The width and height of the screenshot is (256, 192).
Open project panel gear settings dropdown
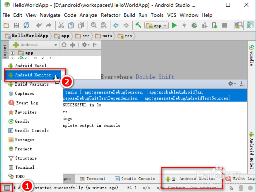point(85,45)
